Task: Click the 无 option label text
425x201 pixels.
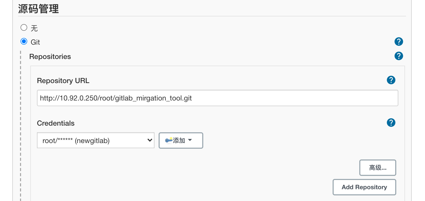Action: 34,28
